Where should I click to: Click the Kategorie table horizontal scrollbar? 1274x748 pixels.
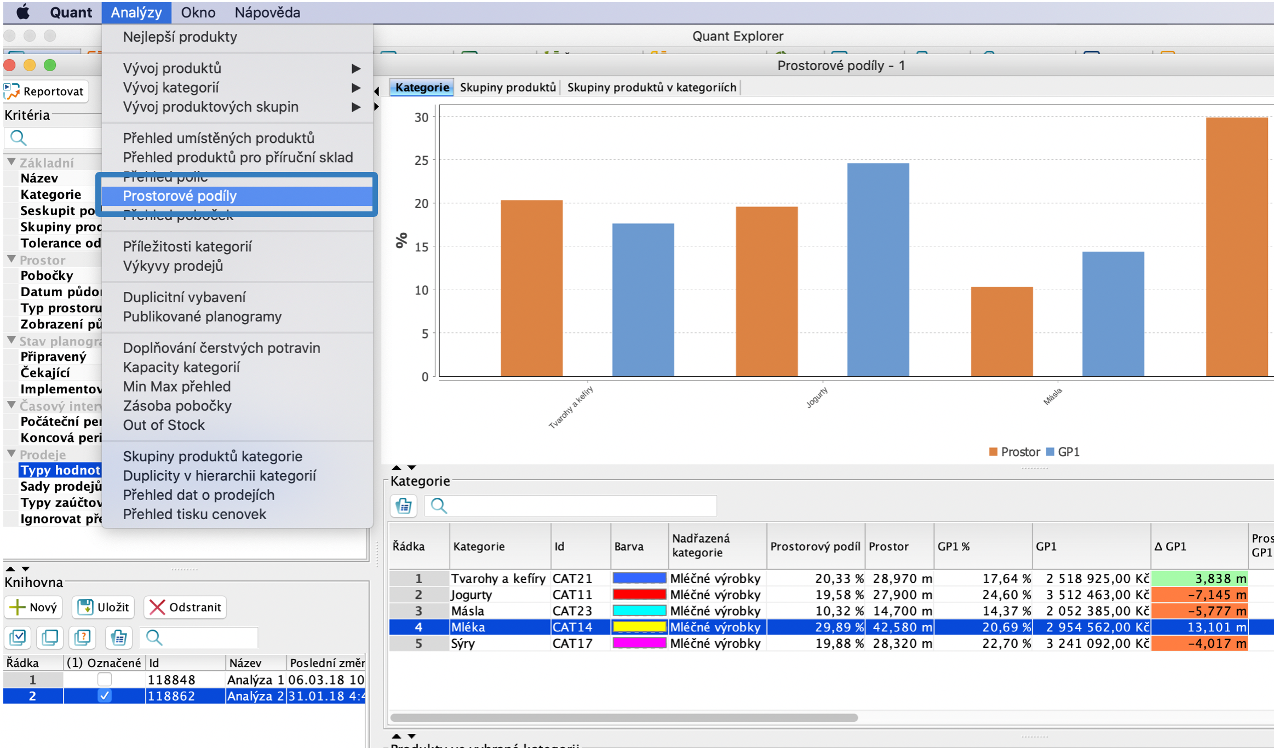[624, 717]
